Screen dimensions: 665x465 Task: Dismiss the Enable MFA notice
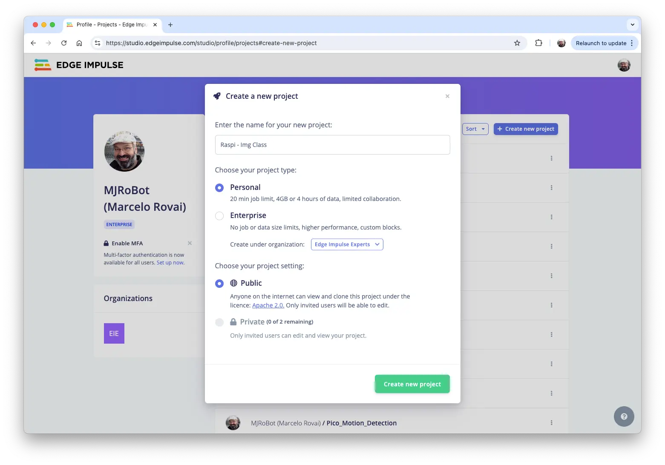(x=190, y=243)
